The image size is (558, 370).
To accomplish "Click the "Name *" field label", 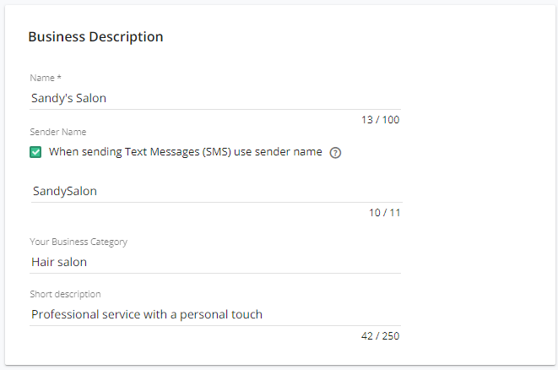I will tap(46, 78).
